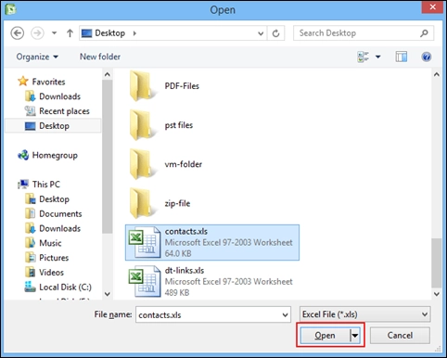This screenshot has width=447, height=358.
Task: Open the recent locations dropdown arrow
Action: (54, 32)
